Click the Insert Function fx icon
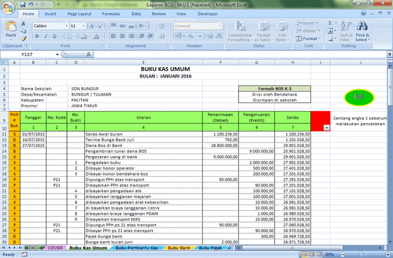The image size is (393, 258). point(88,54)
